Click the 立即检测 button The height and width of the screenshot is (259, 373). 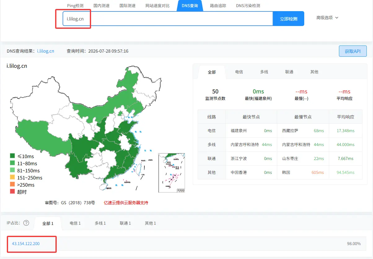288,19
